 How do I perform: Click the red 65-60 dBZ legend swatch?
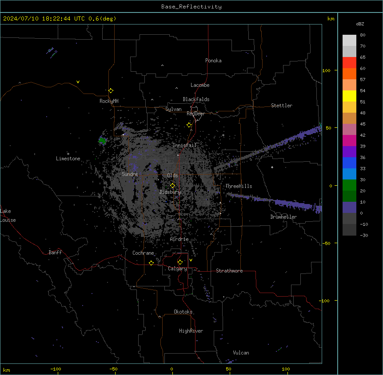tap(349, 63)
